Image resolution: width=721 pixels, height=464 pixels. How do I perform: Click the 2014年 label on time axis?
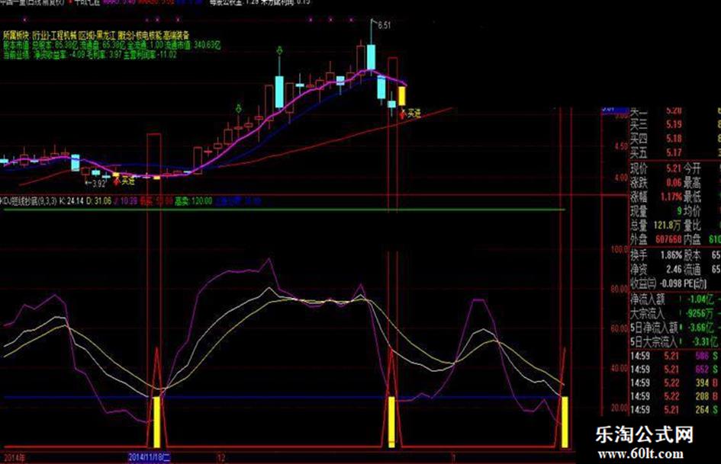14,458
